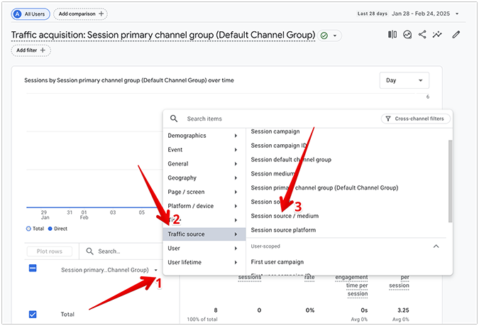The height and width of the screenshot is (326, 479).
Task: Expand the Demographics category
Action: pos(204,136)
